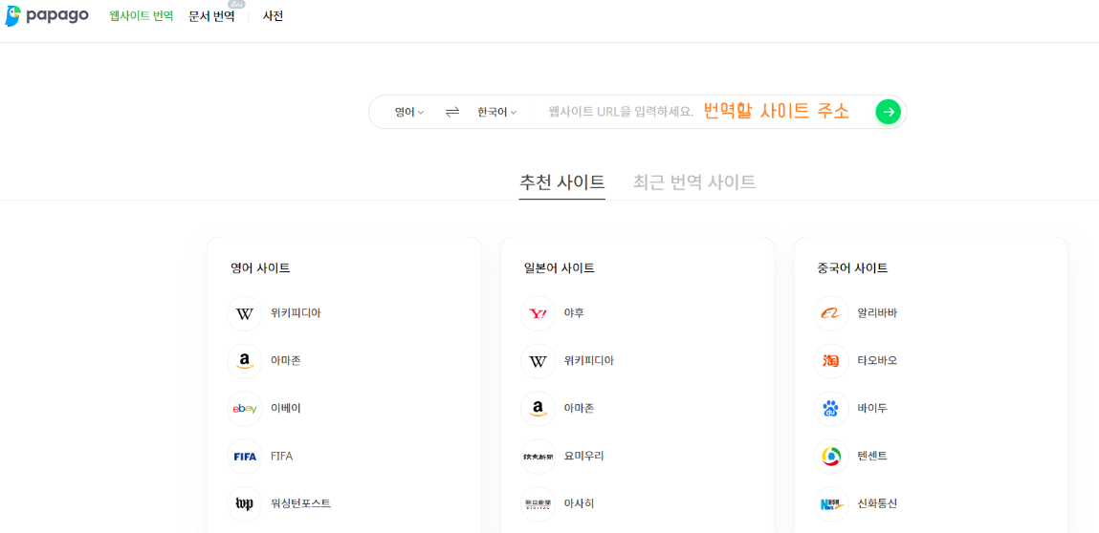The width and height of the screenshot is (1099, 533).
Task: Open Amazon icon in Japanese sites
Action: point(538,409)
